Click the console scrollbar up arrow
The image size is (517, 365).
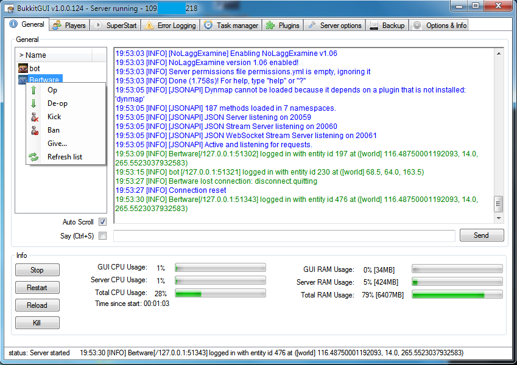click(x=499, y=54)
